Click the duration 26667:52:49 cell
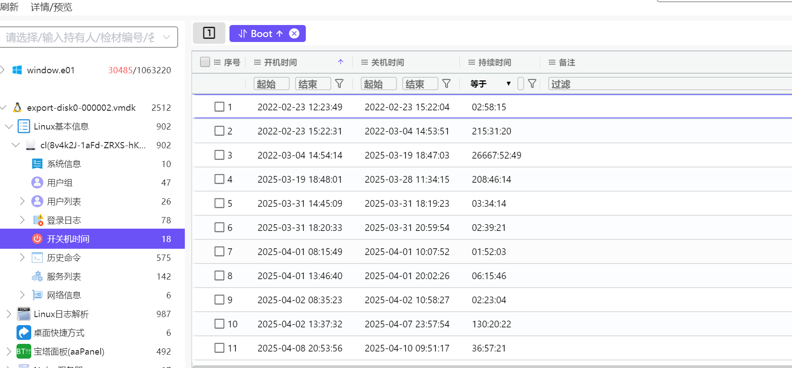Image resolution: width=792 pixels, height=368 pixels. (x=496, y=155)
